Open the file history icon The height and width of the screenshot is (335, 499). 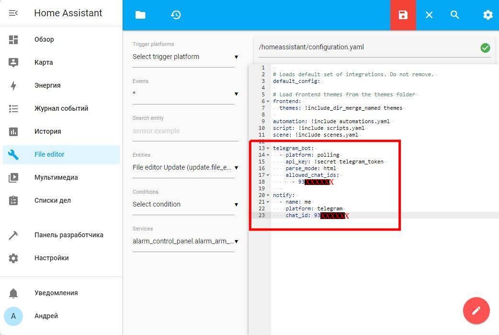coord(176,15)
